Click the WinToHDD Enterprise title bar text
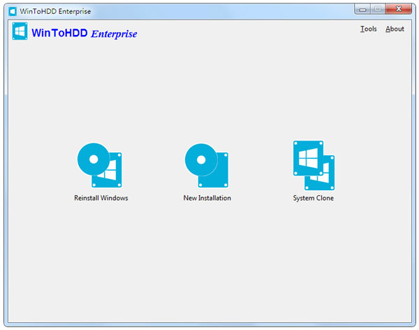The image size is (419, 330). pos(55,10)
